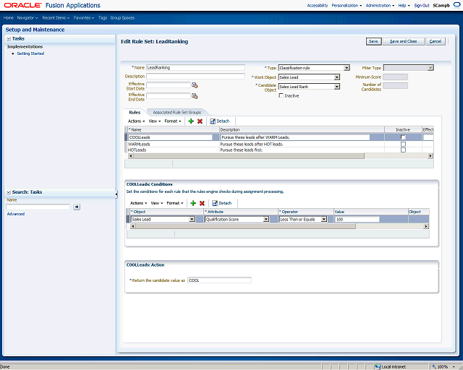Click Detach in the COOLLeads Conditions toolbar
Viewport: 463px width, 370px height.
tap(221, 203)
